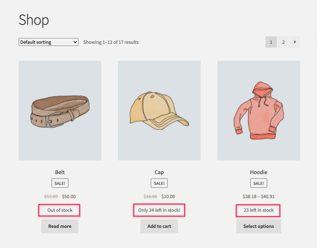Image resolution: width=317 pixels, height=248 pixels.
Task: Click the Belt Sale! badge
Action: tap(60, 183)
